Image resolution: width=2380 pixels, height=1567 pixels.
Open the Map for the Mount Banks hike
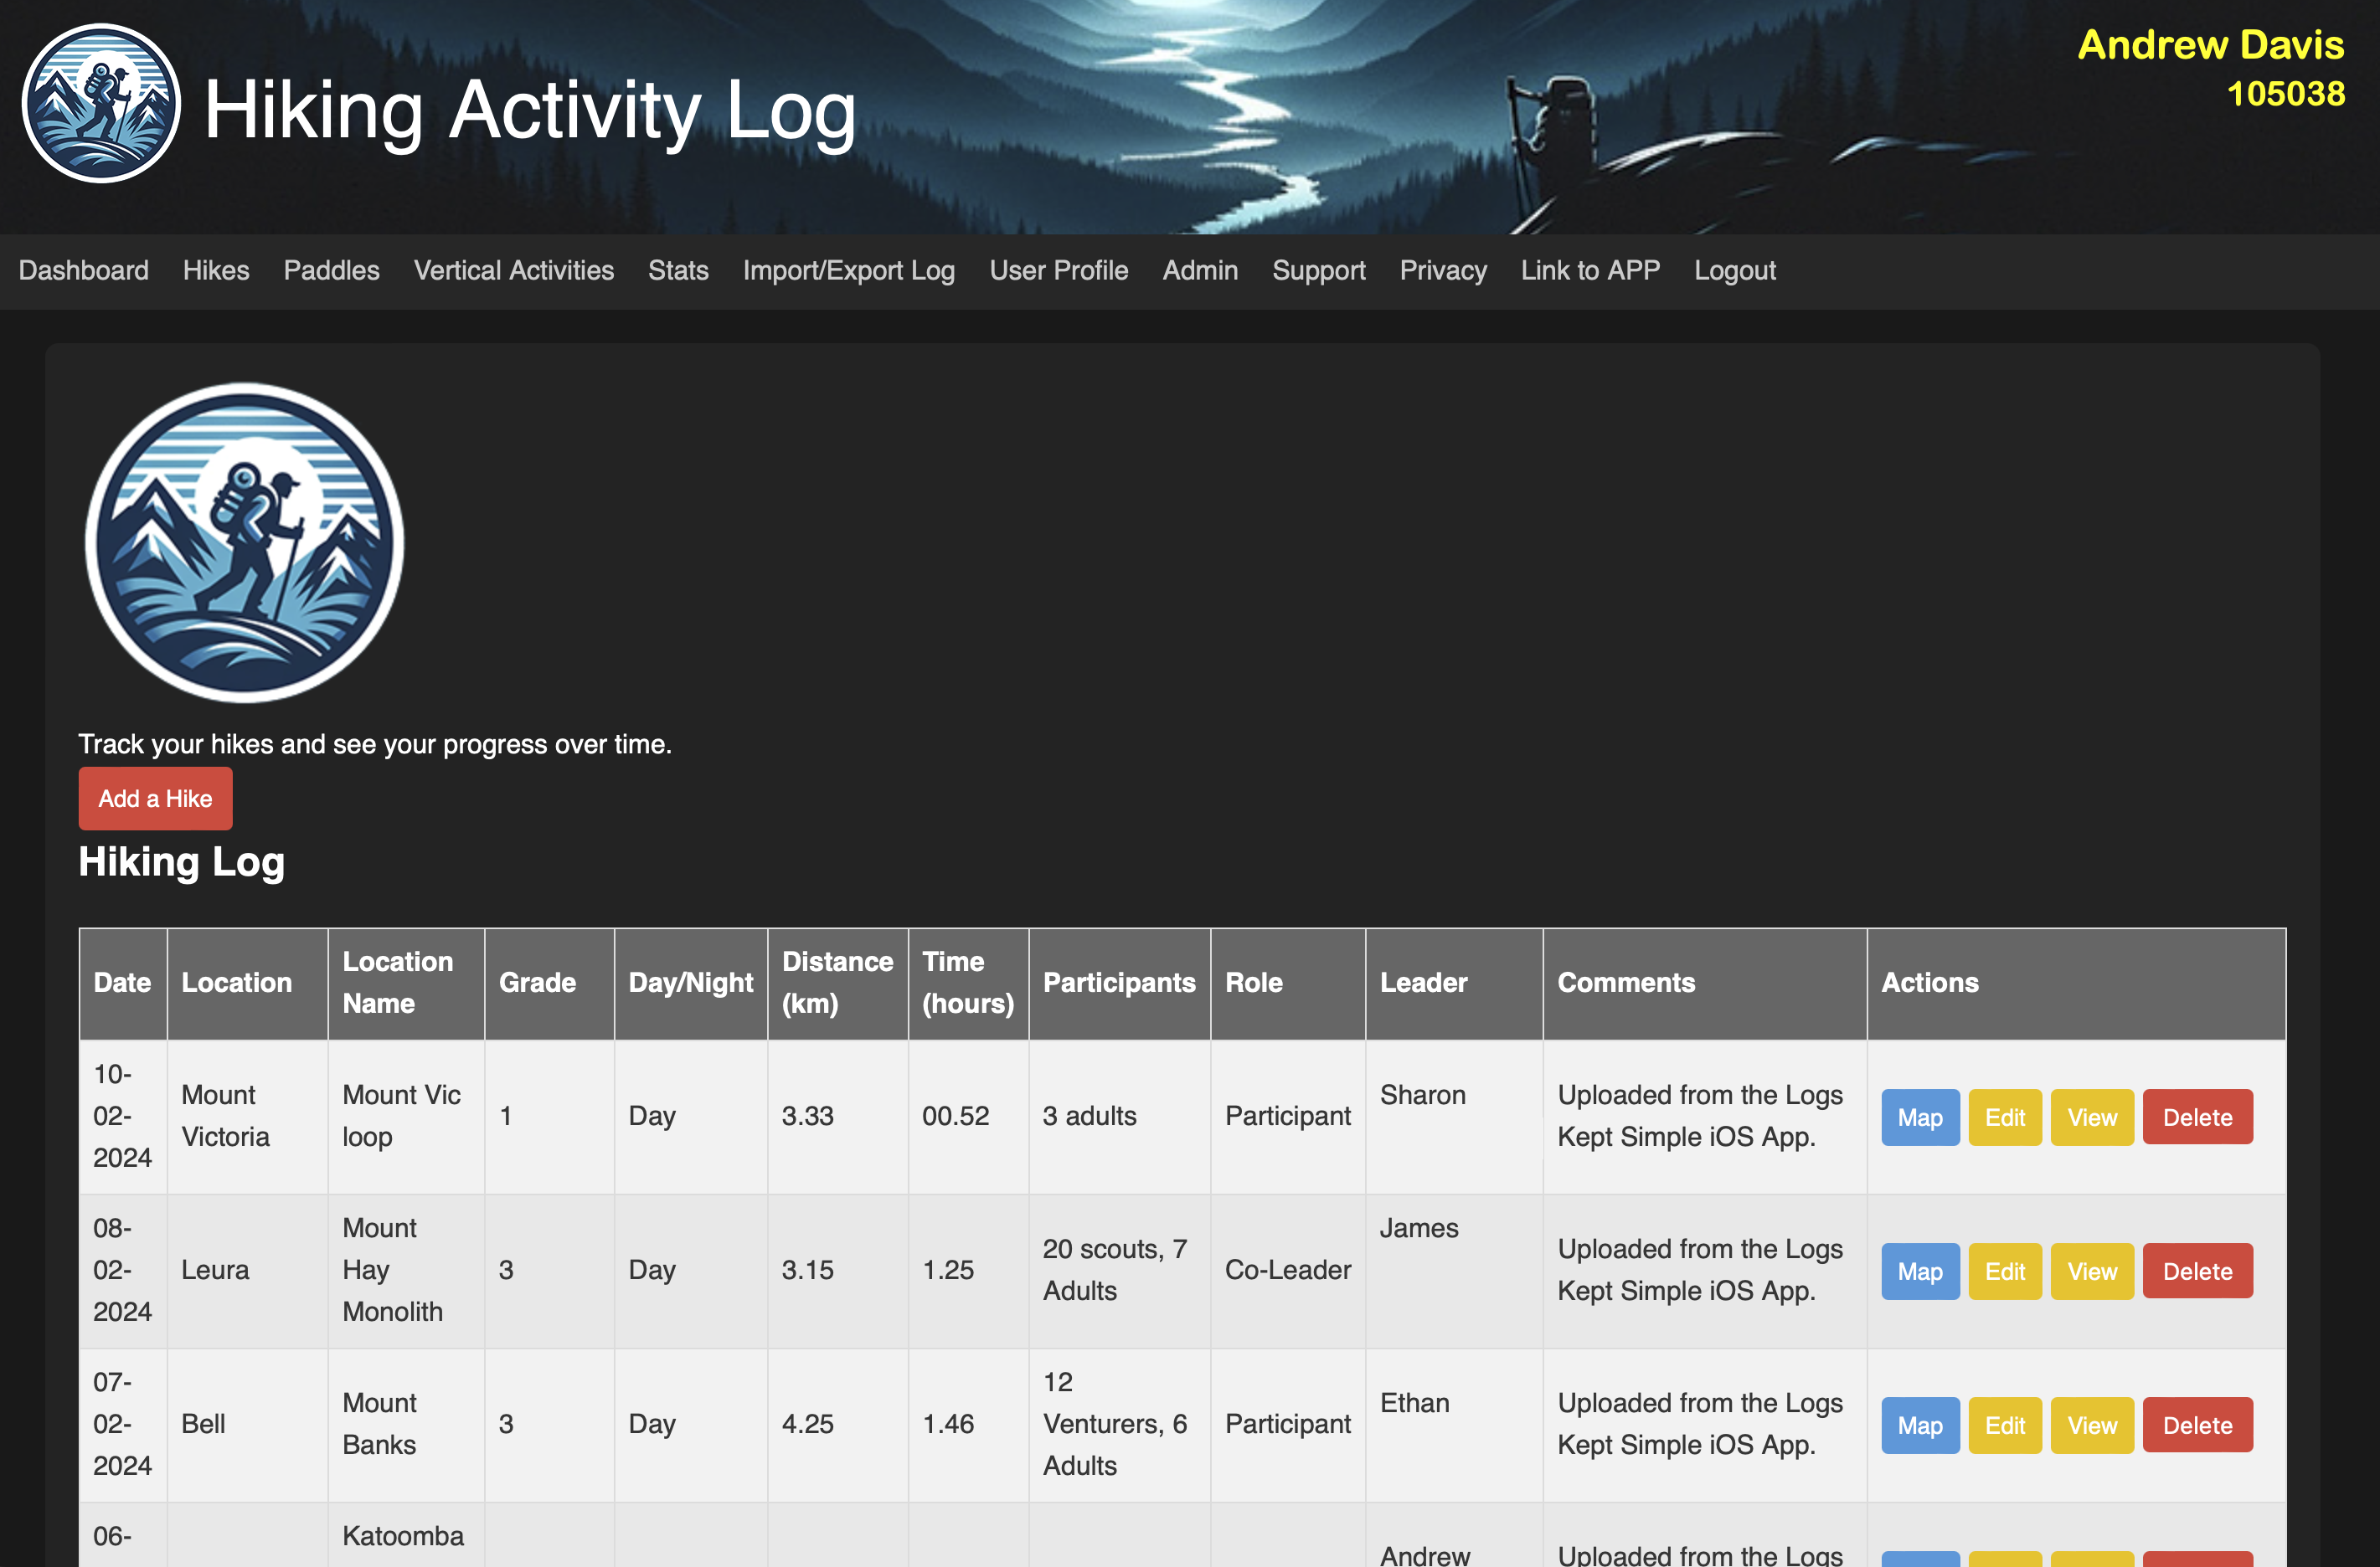(x=1919, y=1425)
